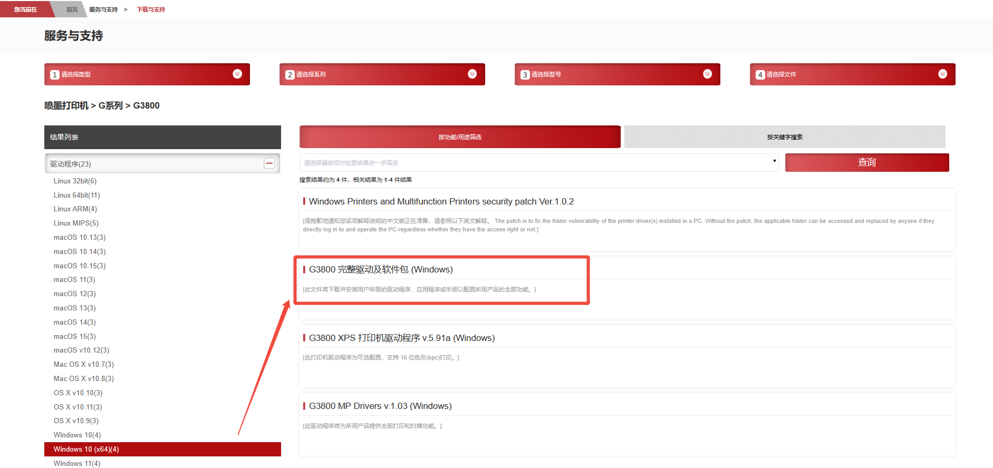
Task: Select OS X v10.9(3) entry
Action: [x=76, y=421]
